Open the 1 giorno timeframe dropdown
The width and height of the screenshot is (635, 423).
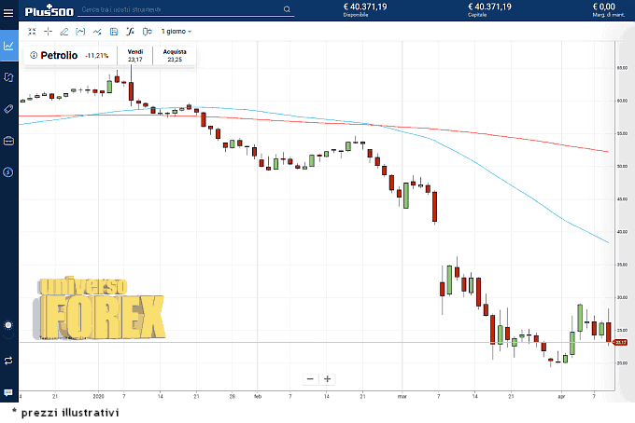pyautogui.click(x=176, y=31)
